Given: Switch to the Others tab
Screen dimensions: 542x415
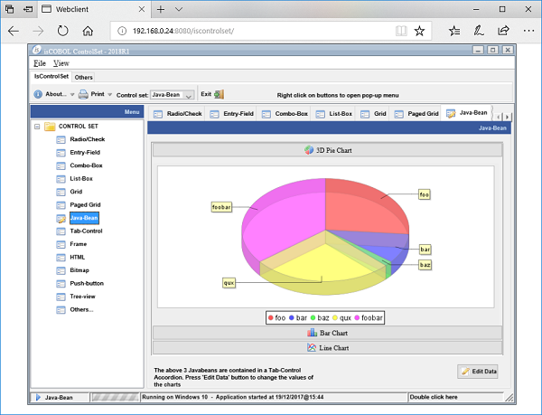Looking at the screenshot, I should coord(83,78).
